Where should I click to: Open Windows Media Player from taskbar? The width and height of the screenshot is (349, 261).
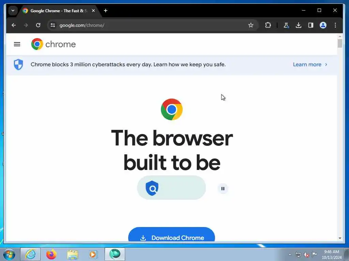pos(93,254)
